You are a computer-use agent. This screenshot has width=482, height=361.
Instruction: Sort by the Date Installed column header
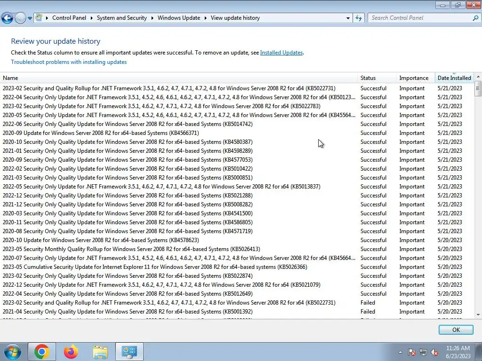[x=454, y=78]
